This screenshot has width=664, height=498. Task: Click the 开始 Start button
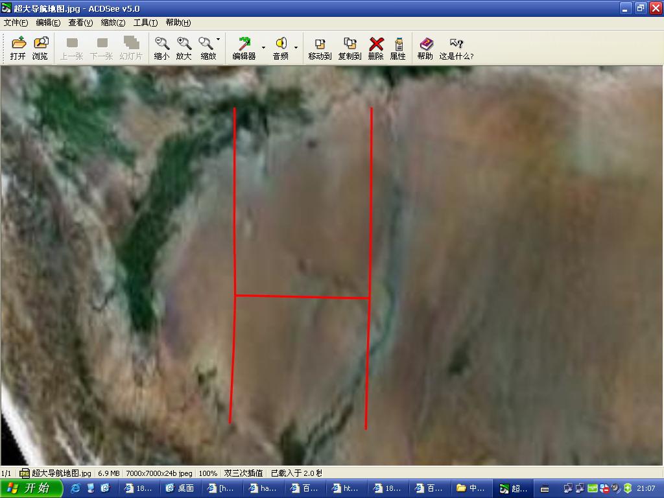(31, 488)
